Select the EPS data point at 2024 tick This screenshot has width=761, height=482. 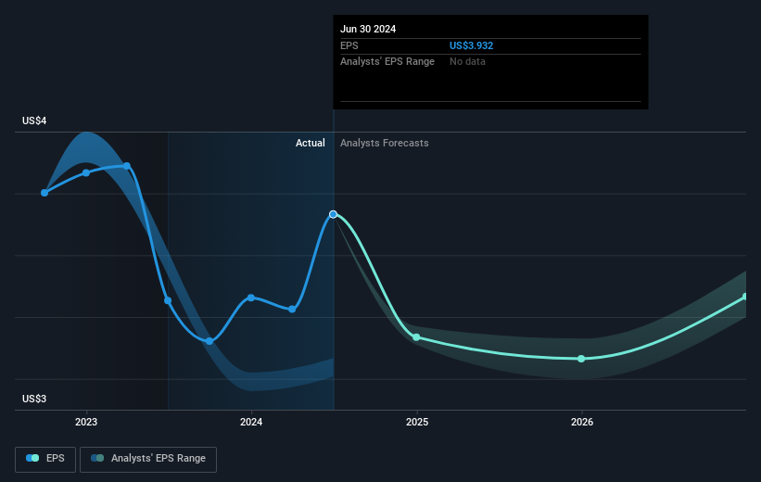(251, 298)
